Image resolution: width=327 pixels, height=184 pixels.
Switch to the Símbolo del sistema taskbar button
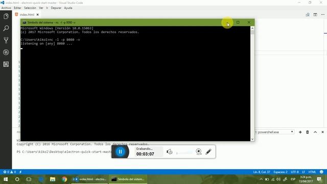tap(128, 179)
